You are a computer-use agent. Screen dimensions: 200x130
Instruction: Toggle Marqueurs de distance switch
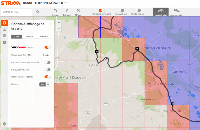[48, 77]
